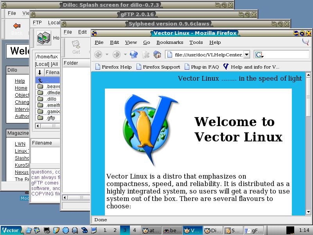Click the gFTP sort direction arrow header
The image size is (313, 235).
40,72
